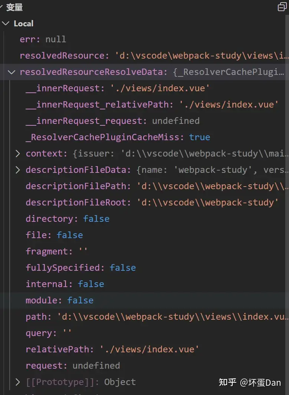Expand the descriptionFileData object
Screen dimensions: 289x395
[x=18, y=170]
